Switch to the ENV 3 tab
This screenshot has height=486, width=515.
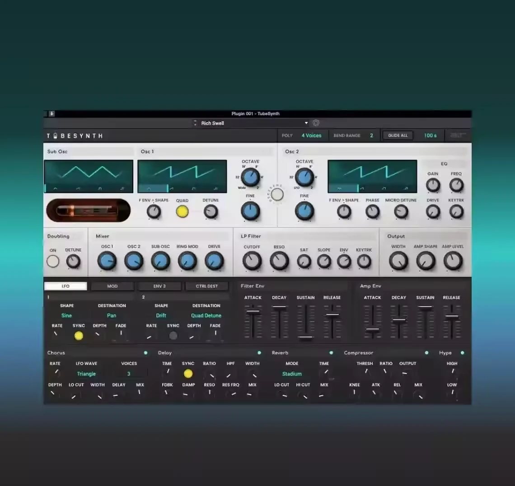tap(159, 286)
